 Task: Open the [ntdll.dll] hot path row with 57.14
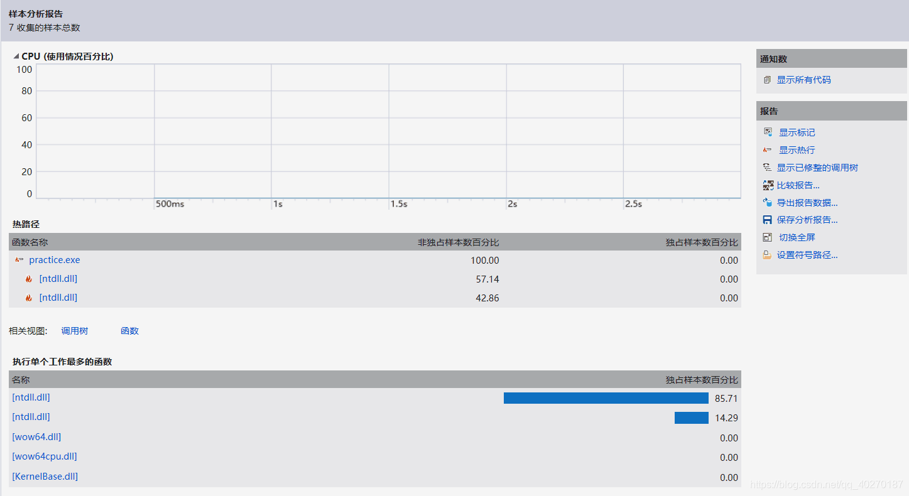coord(58,279)
